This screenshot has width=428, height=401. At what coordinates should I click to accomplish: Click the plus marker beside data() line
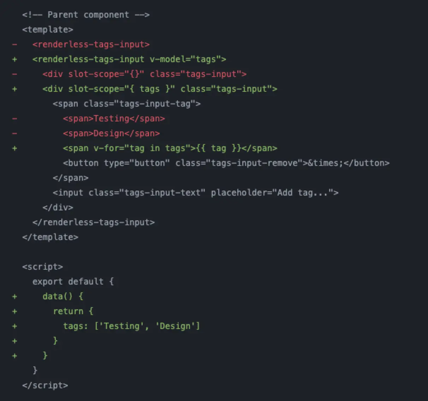pyautogui.click(x=14, y=297)
